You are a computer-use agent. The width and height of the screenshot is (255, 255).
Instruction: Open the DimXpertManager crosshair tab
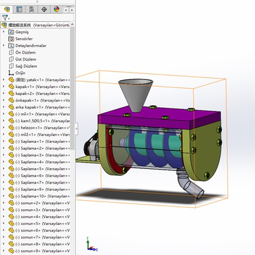pyautogui.click(x=44, y=10)
